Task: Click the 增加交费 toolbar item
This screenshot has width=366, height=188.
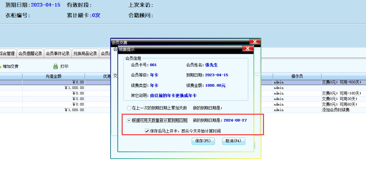Action: (x=10, y=66)
